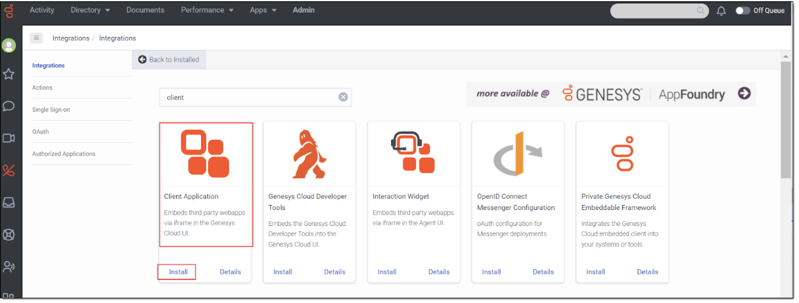The height and width of the screenshot is (303, 799).
Task: Toggle the Off Queue switch
Action: coord(742,11)
